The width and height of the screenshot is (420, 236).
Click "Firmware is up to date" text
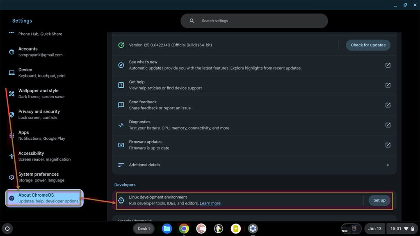(x=149, y=148)
